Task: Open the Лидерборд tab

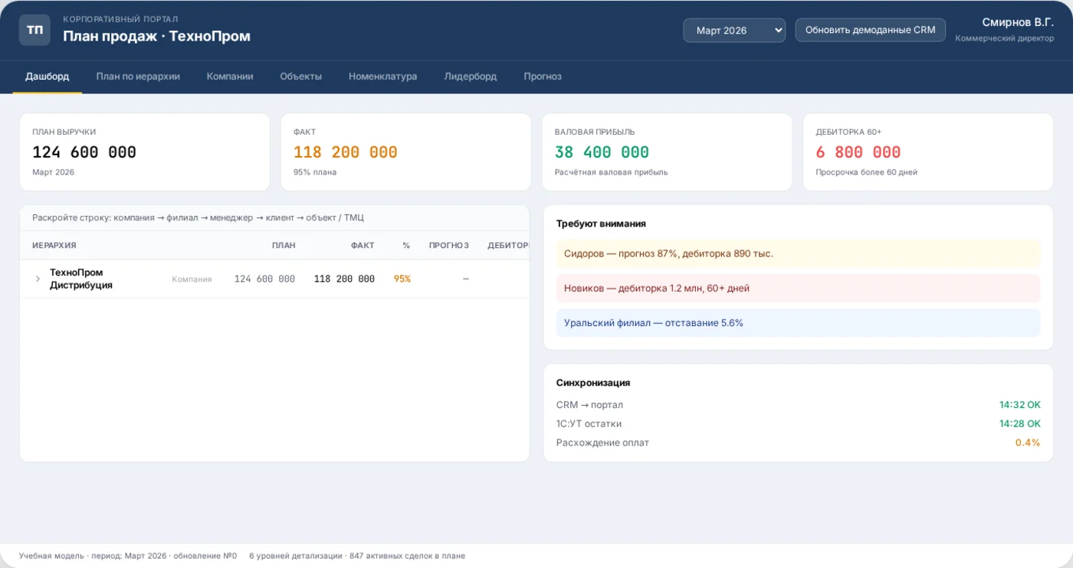Action: 471,77
